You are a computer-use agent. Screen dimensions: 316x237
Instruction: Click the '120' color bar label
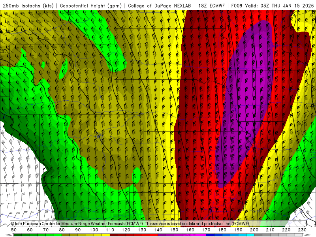(126, 230)
